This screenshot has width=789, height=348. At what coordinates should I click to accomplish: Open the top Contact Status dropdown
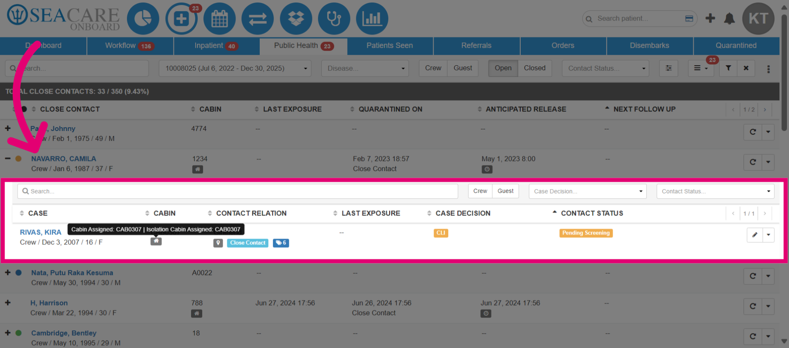tap(605, 68)
